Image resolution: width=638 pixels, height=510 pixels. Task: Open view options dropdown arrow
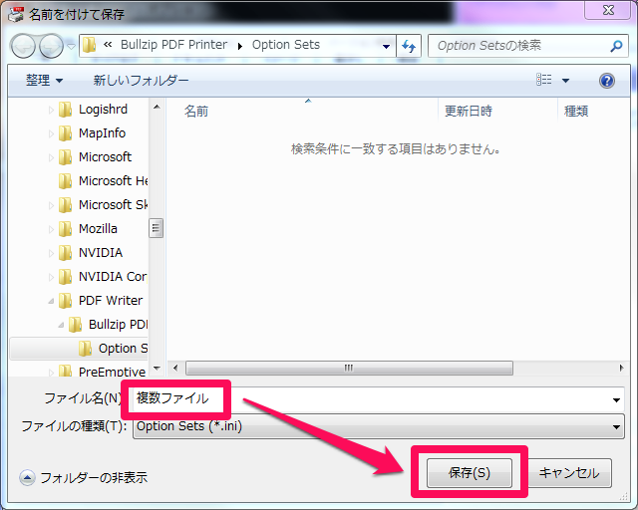[566, 81]
